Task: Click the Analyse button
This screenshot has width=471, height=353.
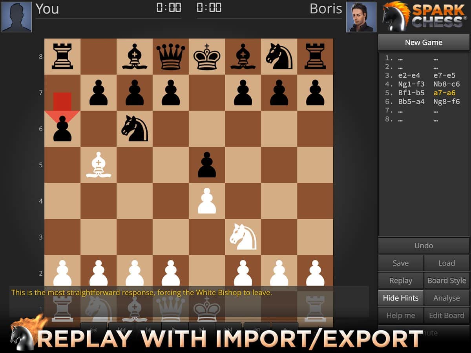Action: click(x=447, y=298)
